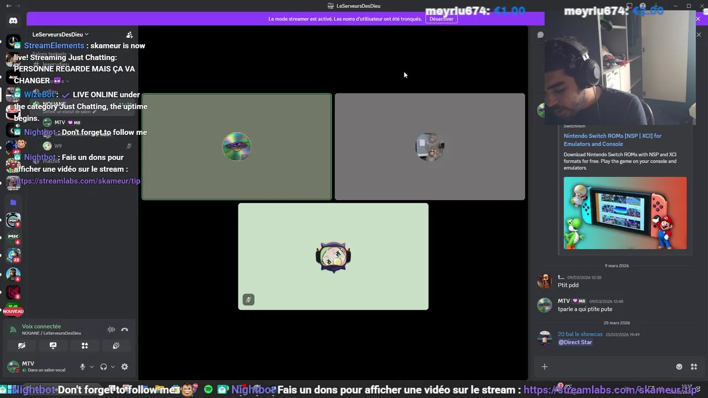Add attachment with plus button in chat
The width and height of the screenshot is (708, 398).
544,366
